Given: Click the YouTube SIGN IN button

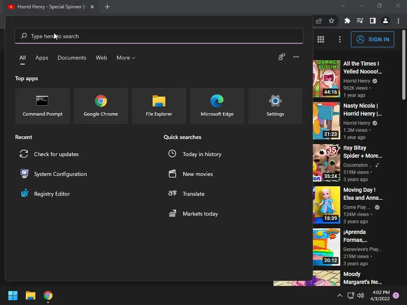Looking at the screenshot, I should pyautogui.click(x=372, y=39).
